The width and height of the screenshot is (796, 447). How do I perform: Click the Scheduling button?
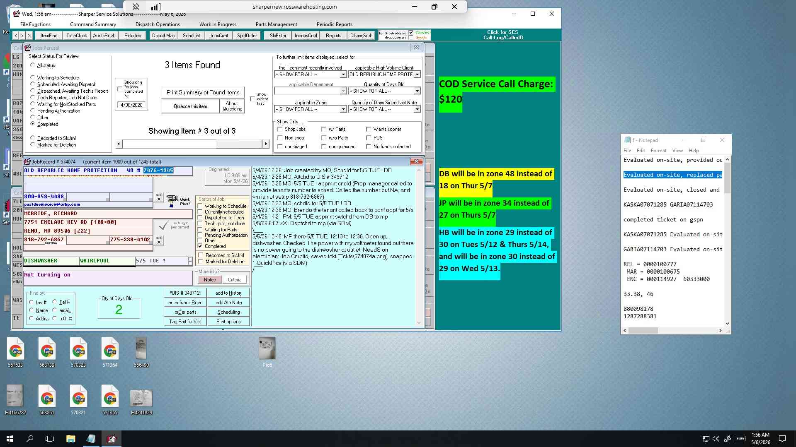click(x=228, y=312)
